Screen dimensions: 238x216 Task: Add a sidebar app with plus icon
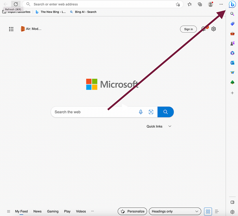[x=232, y=93]
